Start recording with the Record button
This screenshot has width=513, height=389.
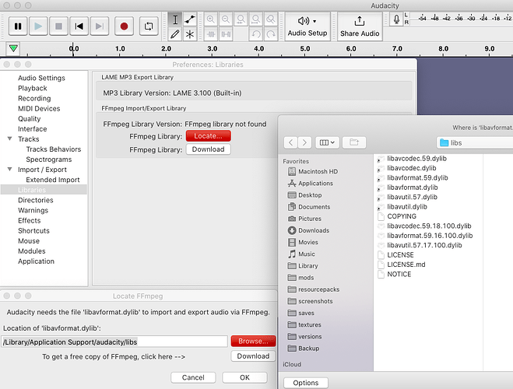[x=124, y=26]
